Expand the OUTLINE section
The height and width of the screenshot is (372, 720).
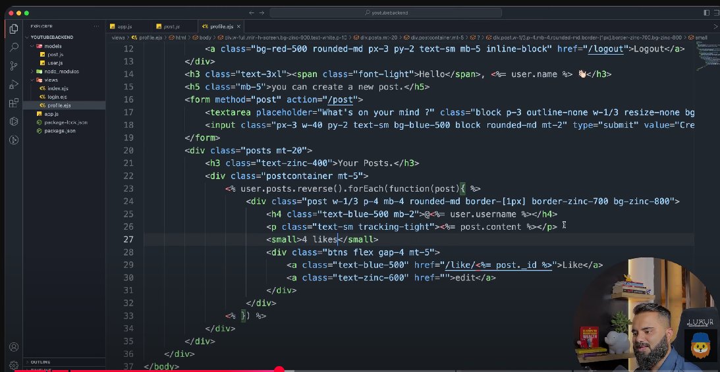[40, 362]
